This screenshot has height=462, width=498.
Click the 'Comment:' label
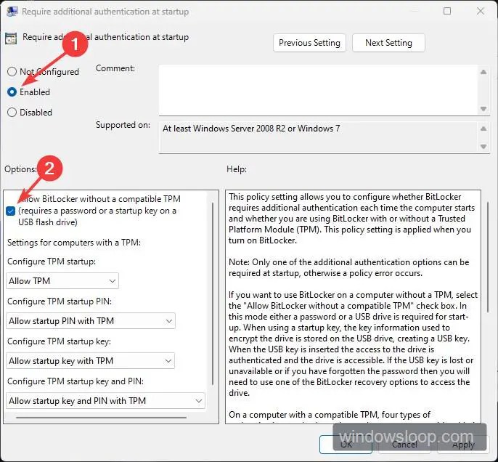coord(115,68)
